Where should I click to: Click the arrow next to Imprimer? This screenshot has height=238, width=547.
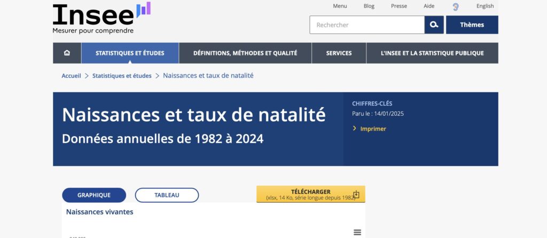(x=355, y=129)
